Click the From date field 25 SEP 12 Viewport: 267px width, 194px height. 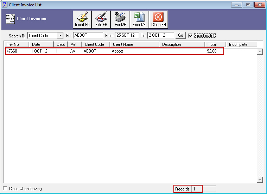click(x=127, y=35)
